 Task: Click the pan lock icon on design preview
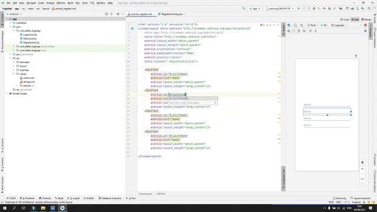click(362, 163)
